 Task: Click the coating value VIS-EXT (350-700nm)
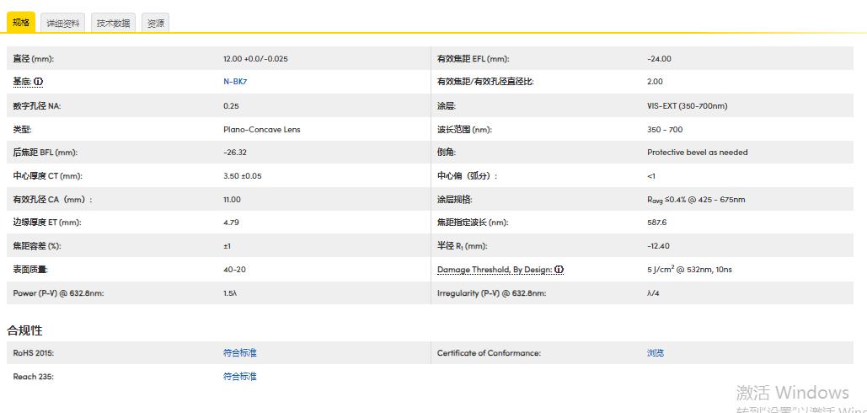click(687, 106)
